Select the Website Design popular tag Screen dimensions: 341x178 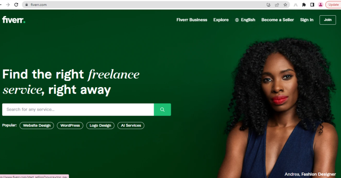pyautogui.click(x=37, y=126)
